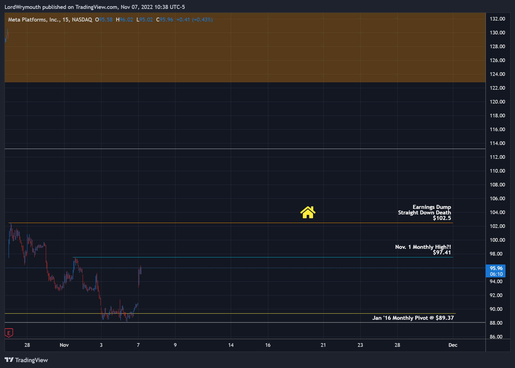
Task: Open the red earnings E marker
Action: point(9,333)
